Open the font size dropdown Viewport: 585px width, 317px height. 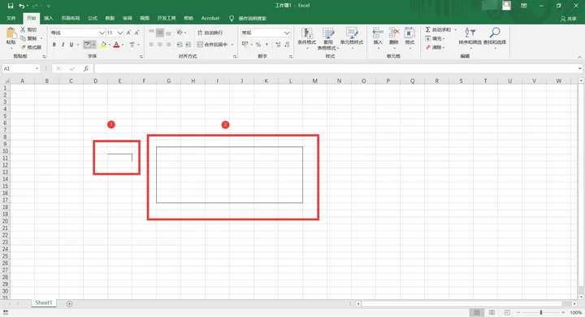(119, 33)
